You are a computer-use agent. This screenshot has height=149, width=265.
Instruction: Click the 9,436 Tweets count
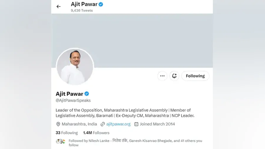82,11
